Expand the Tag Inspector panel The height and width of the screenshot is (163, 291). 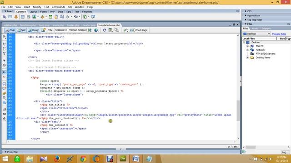pos(246,19)
